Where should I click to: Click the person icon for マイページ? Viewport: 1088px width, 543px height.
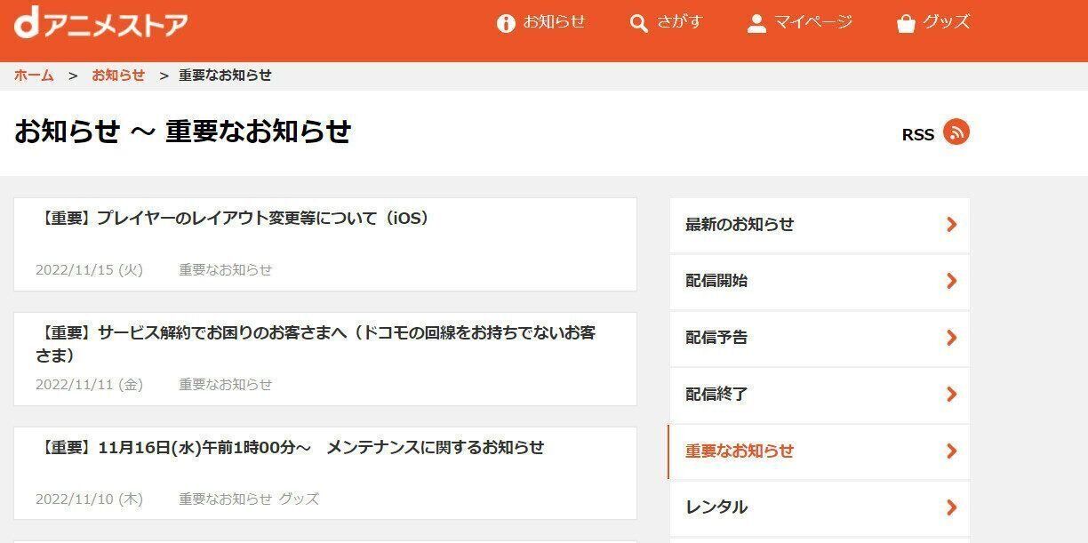click(x=757, y=23)
